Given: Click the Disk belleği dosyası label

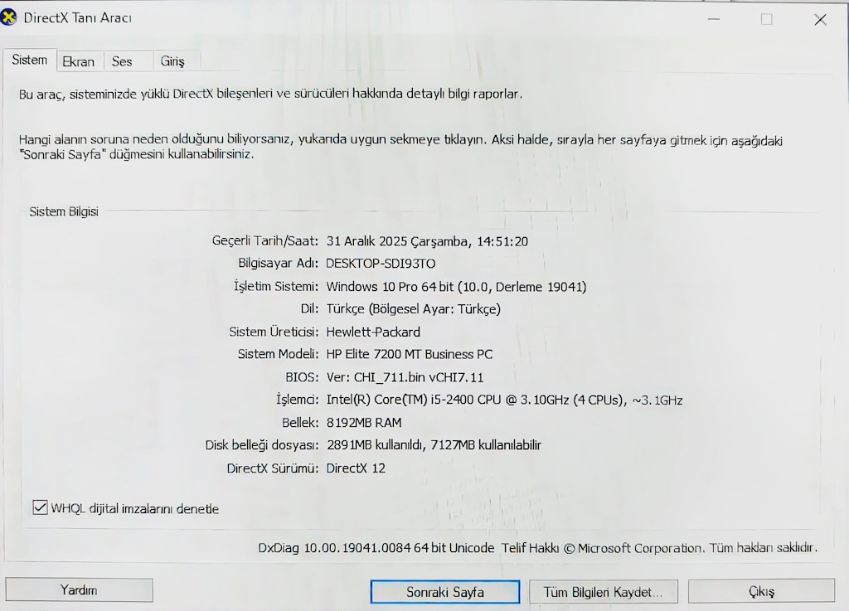Looking at the screenshot, I should point(262,445).
